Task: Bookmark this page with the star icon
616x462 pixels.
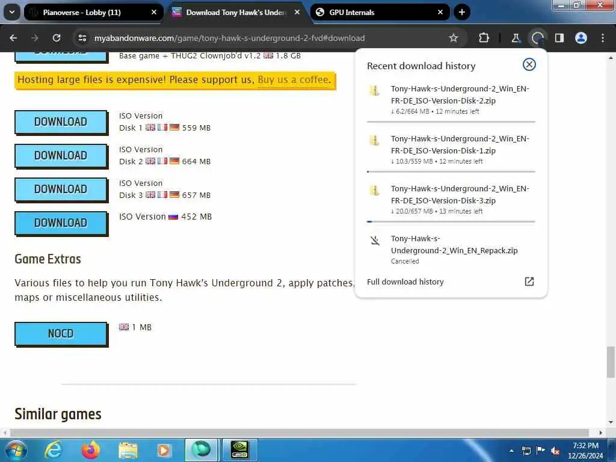Action: 454,38
